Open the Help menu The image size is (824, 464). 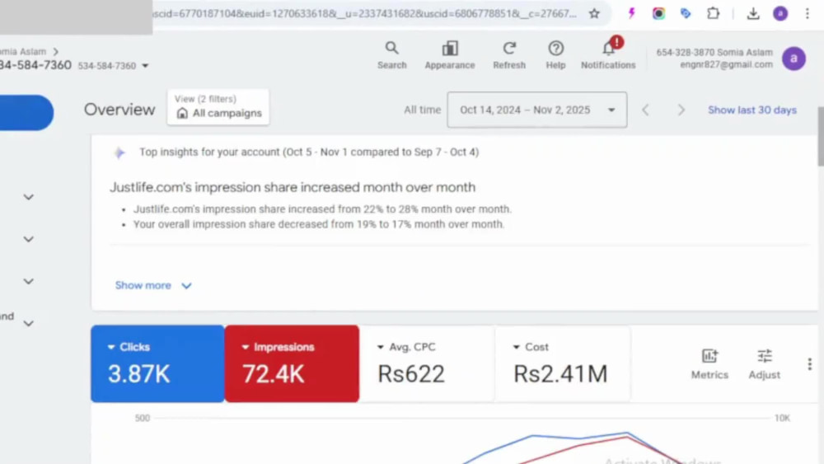click(555, 55)
